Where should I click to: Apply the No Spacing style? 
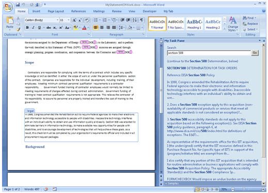click(x=176, y=24)
